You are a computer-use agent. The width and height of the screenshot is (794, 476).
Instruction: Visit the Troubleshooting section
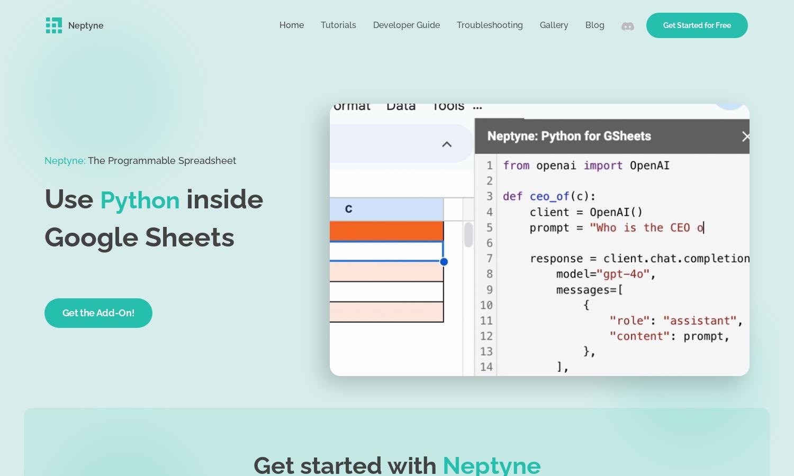[490, 25]
